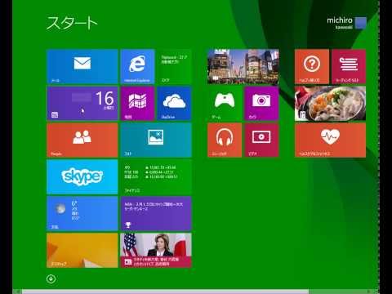This screenshot has width=392, height=294.
Task: Open the Store tile
Action: [175, 66]
